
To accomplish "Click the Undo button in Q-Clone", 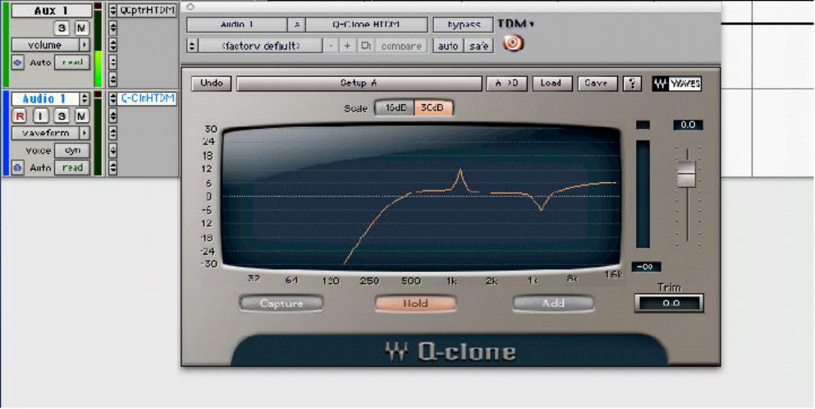I will pyautogui.click(x=212, y=83).
